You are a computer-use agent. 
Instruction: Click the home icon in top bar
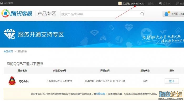coord(1,3)
